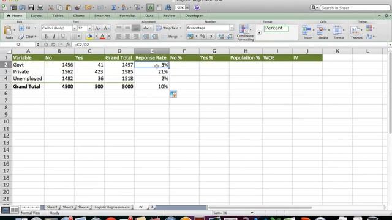Toggle center text horizontally
The width and height of the screenshot is (392, 220).
click(127, 37)
